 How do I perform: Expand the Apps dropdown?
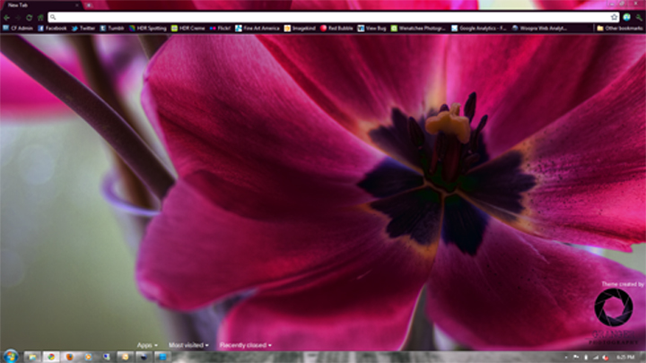click(146, 344)
